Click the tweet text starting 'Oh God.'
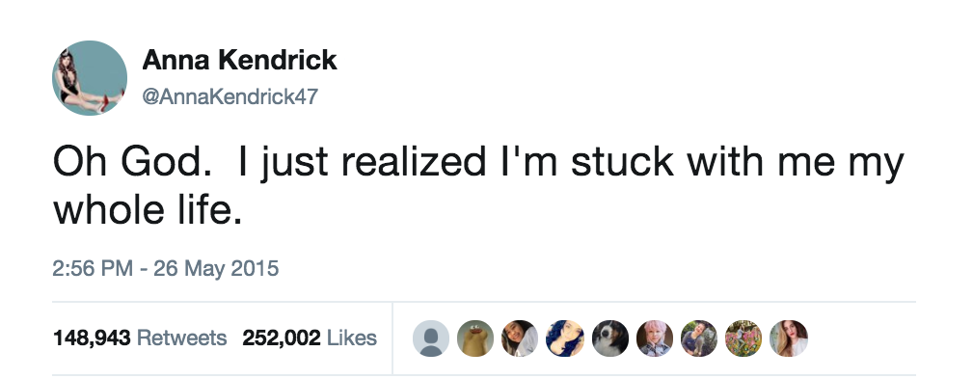This screenshot has width=973, height=379. (x=478, y=185)
